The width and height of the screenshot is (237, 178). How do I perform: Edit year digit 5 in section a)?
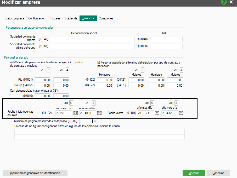(48, 70)
